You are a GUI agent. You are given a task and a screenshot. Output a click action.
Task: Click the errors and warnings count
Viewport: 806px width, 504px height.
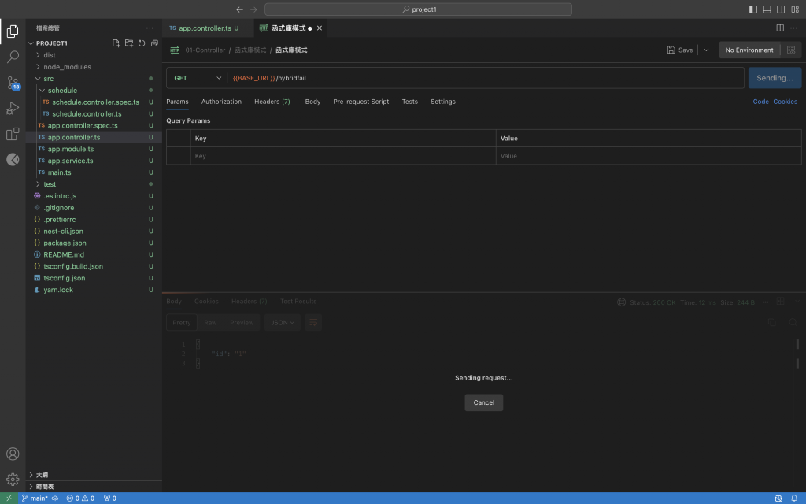(80, 498)
